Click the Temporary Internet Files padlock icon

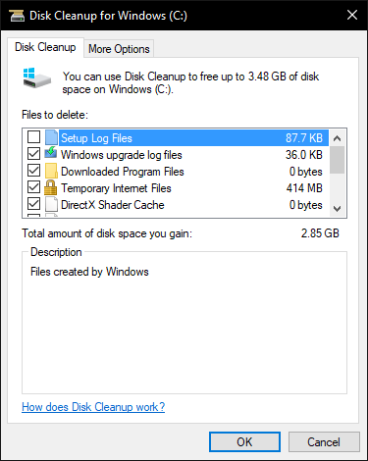[x=51, y=187]
